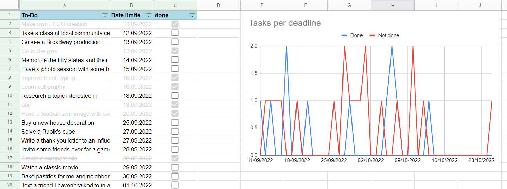Select date cell 29.09.2022
The width and height of the screenshot is (507, 189).
point(132,167)
